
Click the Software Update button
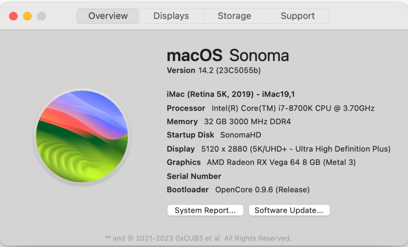tap(289, 210)
